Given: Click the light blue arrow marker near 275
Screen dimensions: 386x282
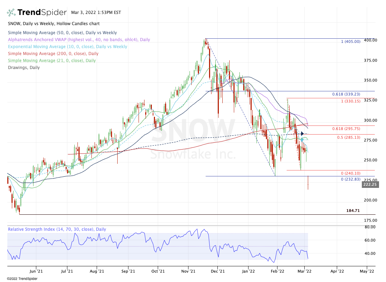Looking at the screenshot, I should point(302,140).
